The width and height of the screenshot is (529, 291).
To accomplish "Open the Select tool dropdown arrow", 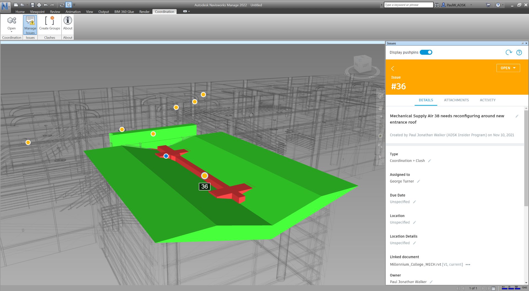I will [x=74, y=5].
